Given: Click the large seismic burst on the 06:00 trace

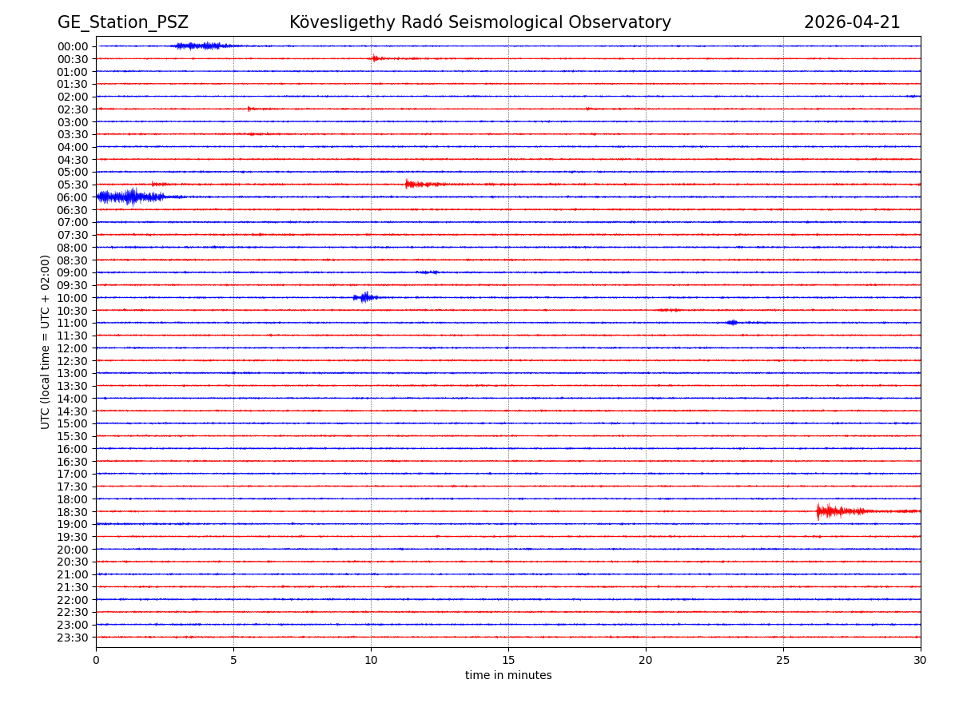Looking at the screenshot, I should click(x=128, y=197).
